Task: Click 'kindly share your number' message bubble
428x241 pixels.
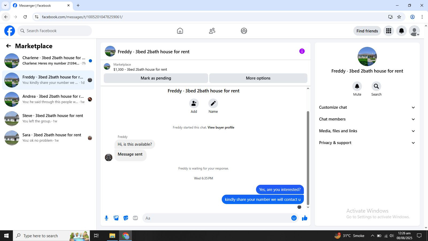Action: (x=263, y=199)
